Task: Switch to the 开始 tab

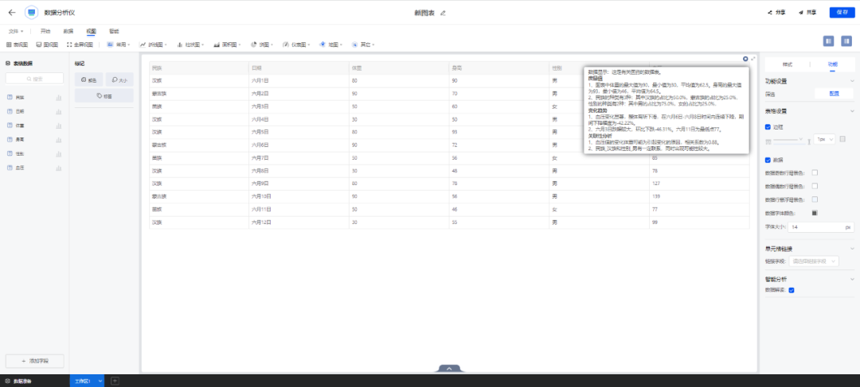Action: click(x=45, y=32)
